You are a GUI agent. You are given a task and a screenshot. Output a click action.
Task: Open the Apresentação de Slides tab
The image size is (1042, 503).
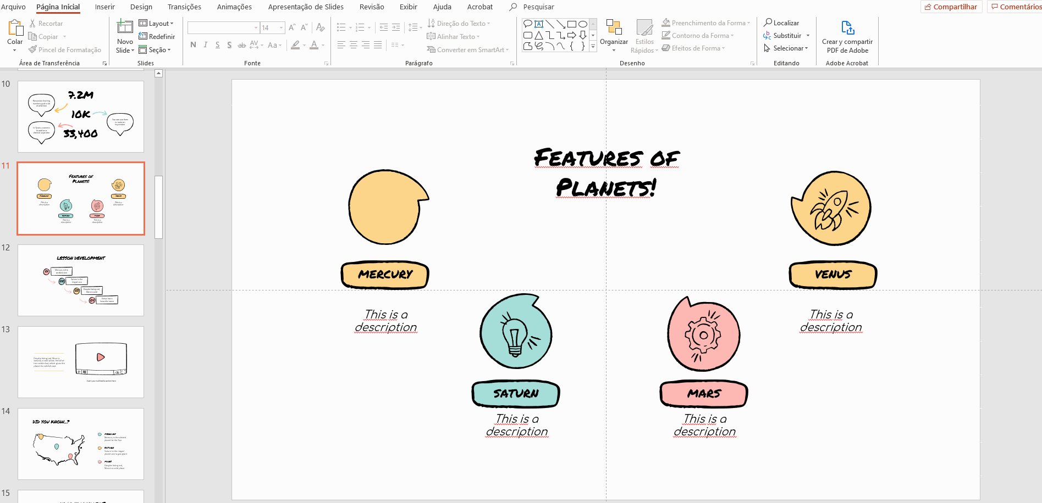point(306,7)
